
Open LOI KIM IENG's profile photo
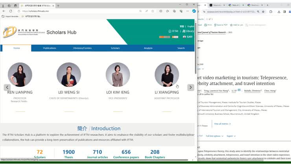[x=118, y=75]
